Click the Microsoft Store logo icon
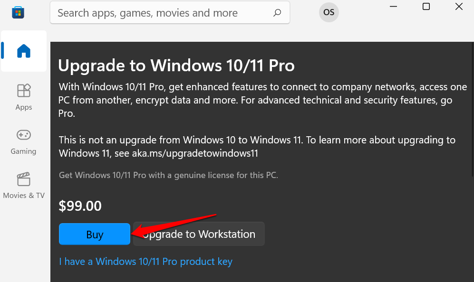 [x=18, y=12]
